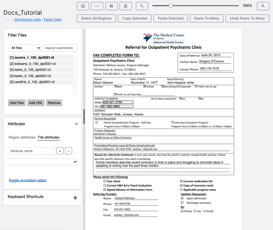273x230 pixels.
Task: Click the save annotations disk icon
Action: click(x=83, y=6)
